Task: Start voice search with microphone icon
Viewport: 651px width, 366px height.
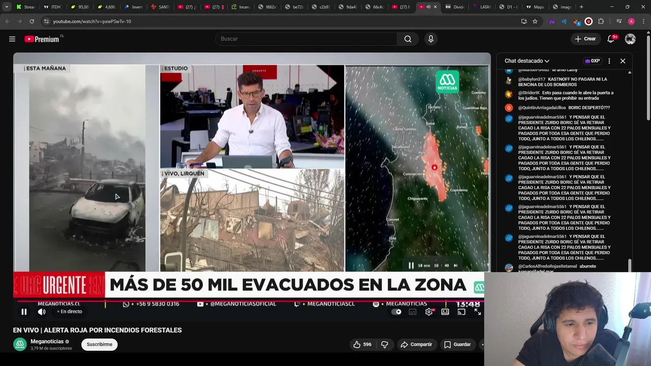Action: (x=431, y=39)
